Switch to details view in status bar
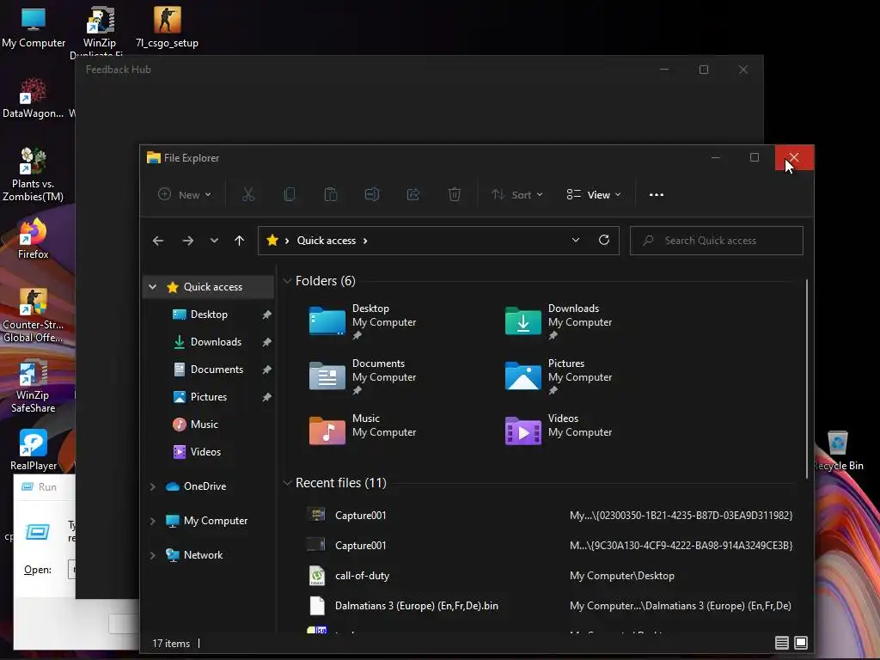Image resolution: width=880 pixels, height=660 pixels. point(782,643)
